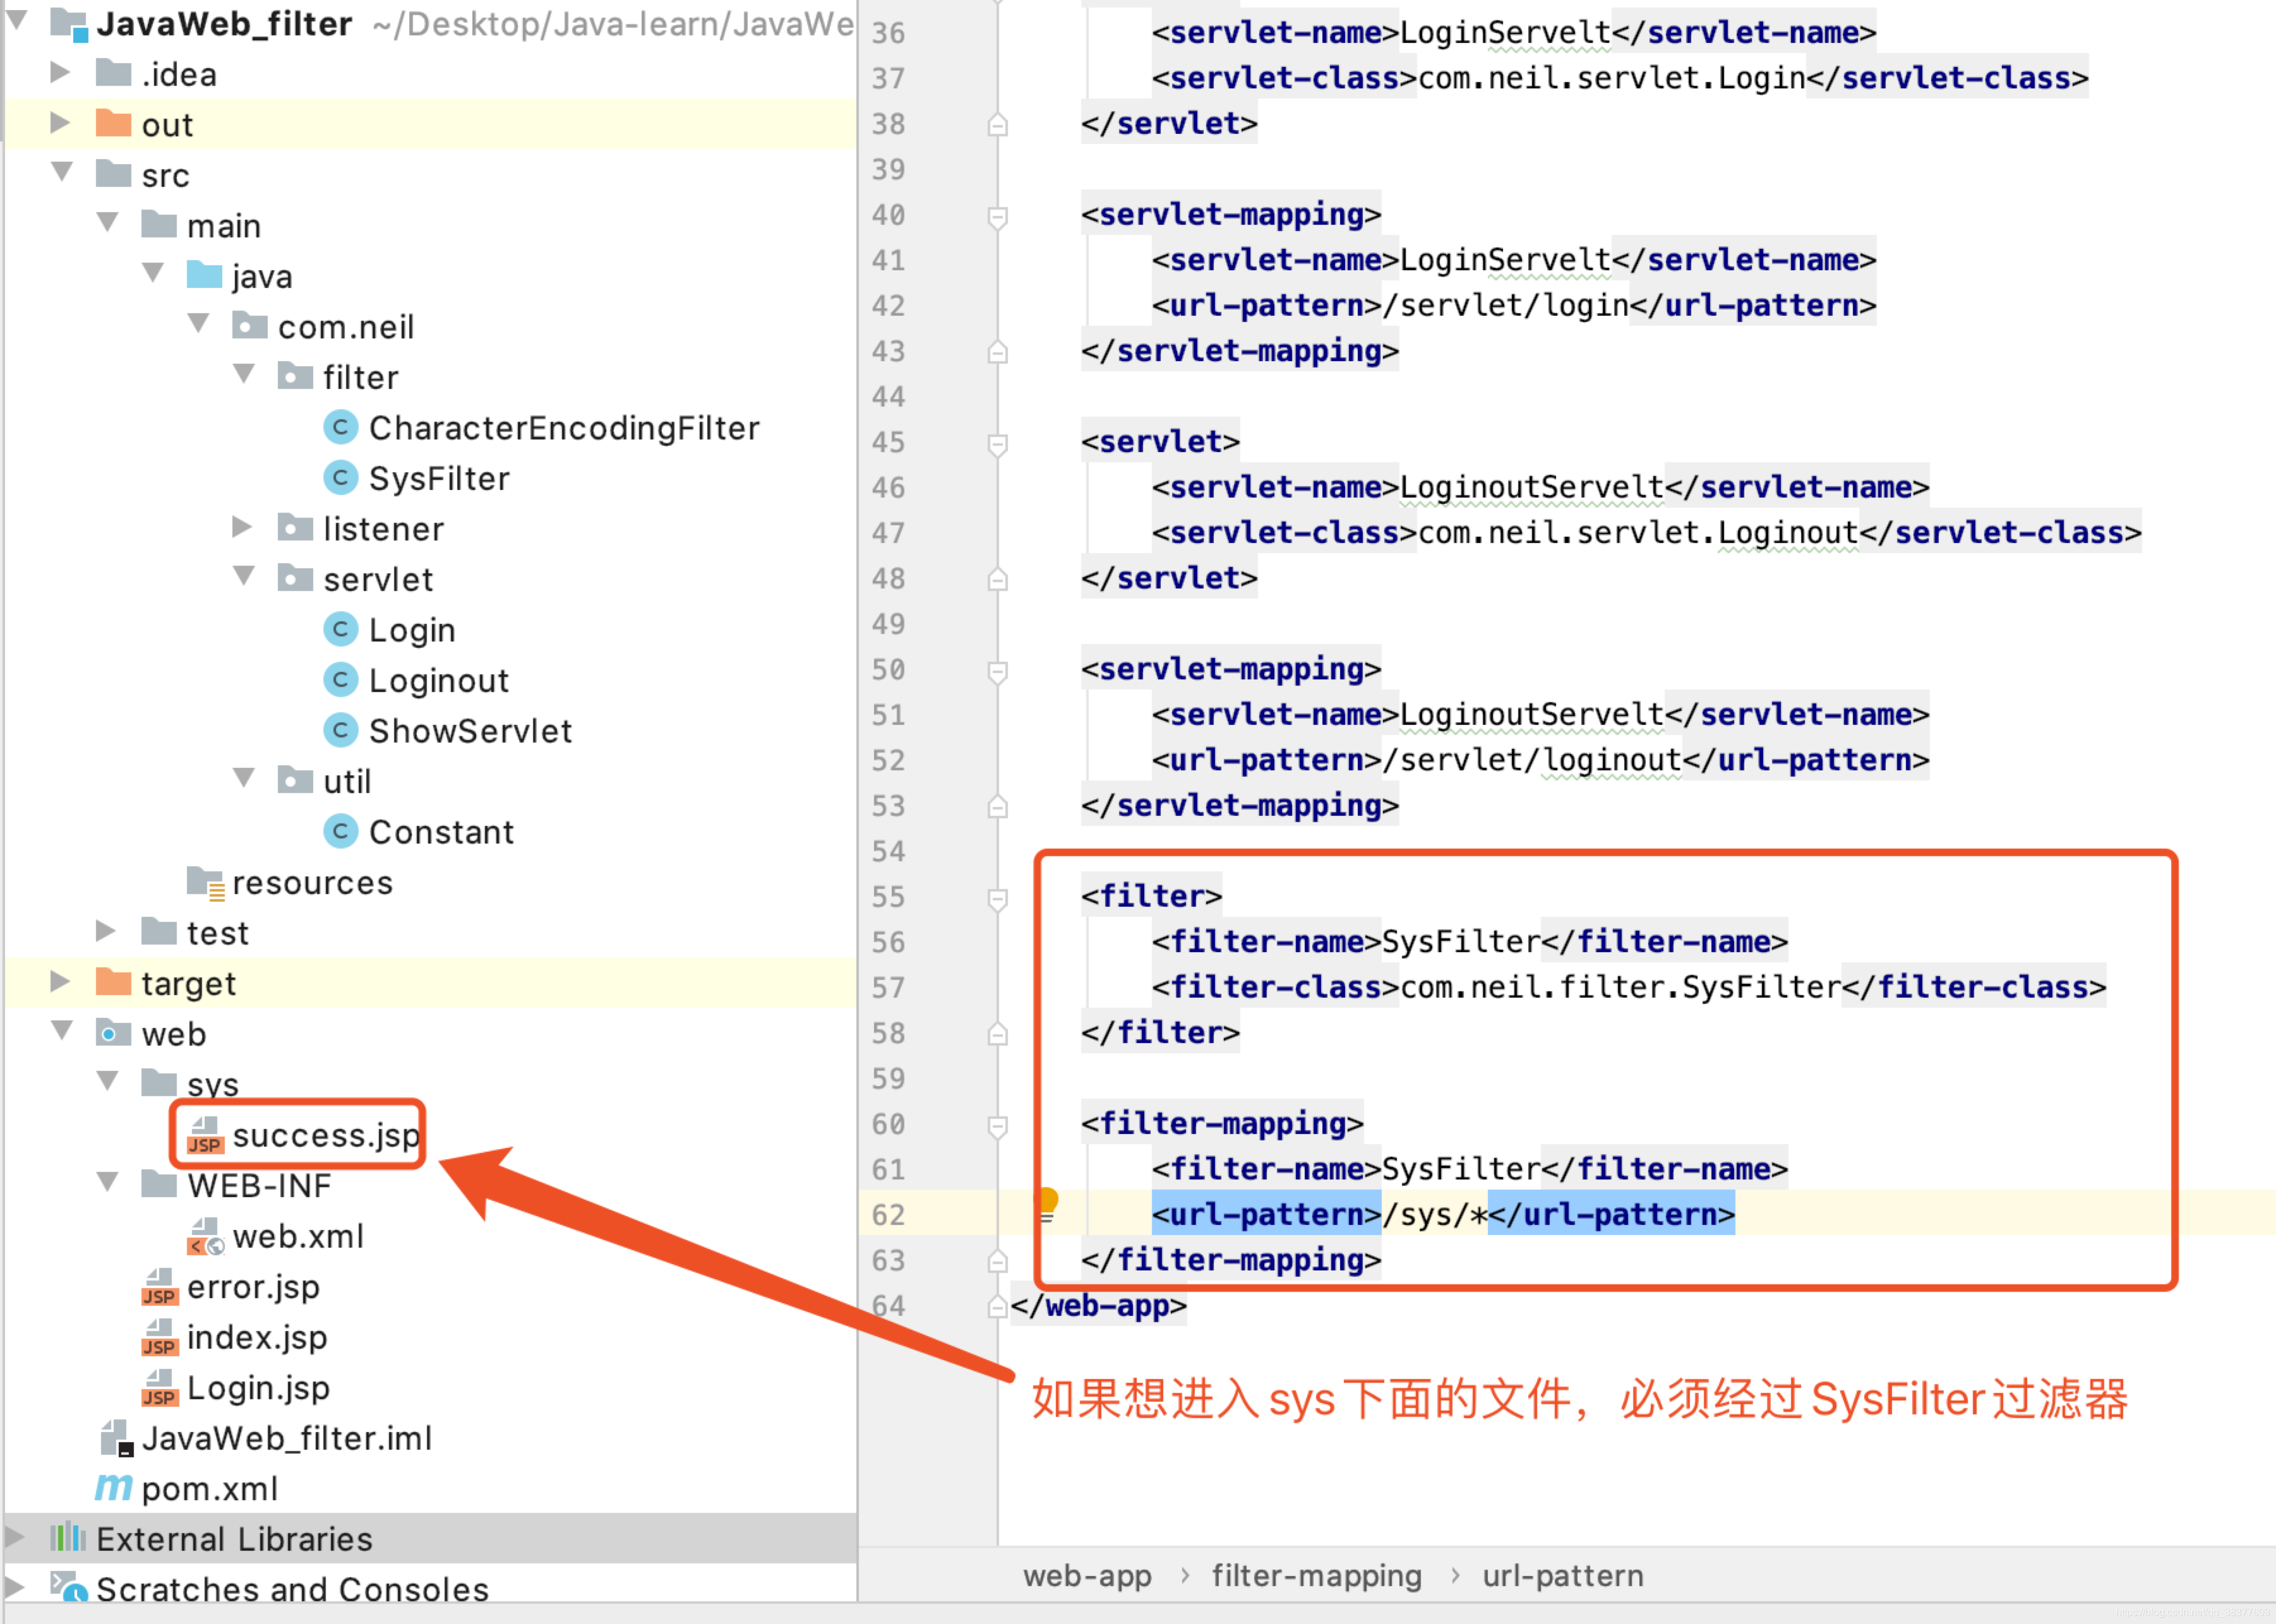Image resolution: width=2276 pixels, height=1624 pixels.
Task: Collapse the src folder
Action: [x=62, y=171]
